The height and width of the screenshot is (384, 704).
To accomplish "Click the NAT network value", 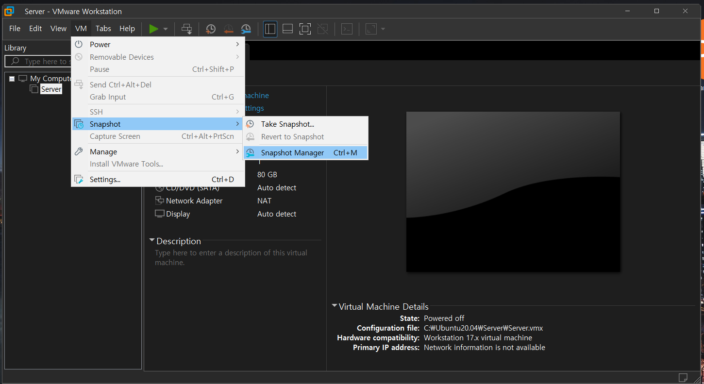I will [x=265, y=200].
